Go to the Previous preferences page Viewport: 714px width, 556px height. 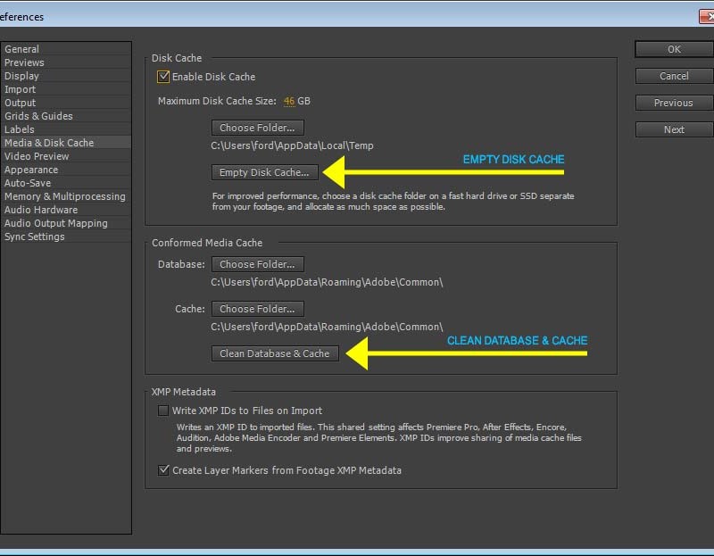(674, 103)
